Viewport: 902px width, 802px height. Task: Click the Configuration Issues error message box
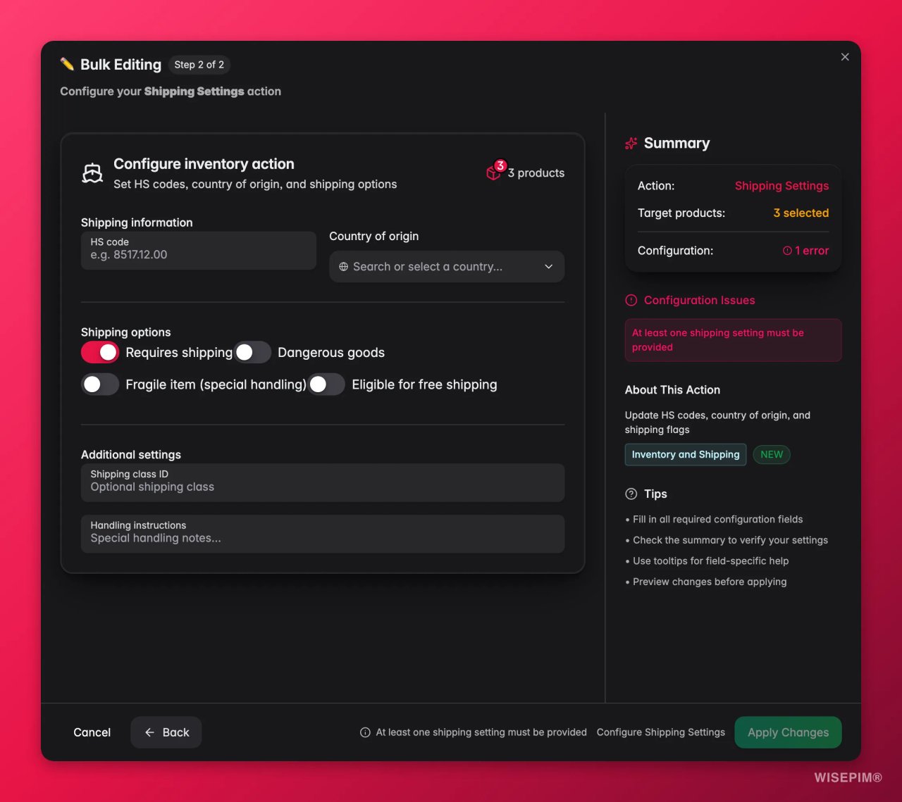pos(733,340)
